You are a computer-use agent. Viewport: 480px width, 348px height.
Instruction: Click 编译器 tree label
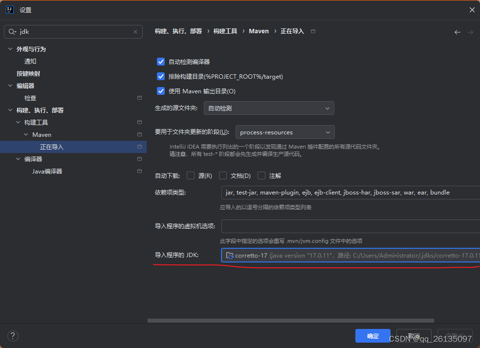click(x=33, y=159)
